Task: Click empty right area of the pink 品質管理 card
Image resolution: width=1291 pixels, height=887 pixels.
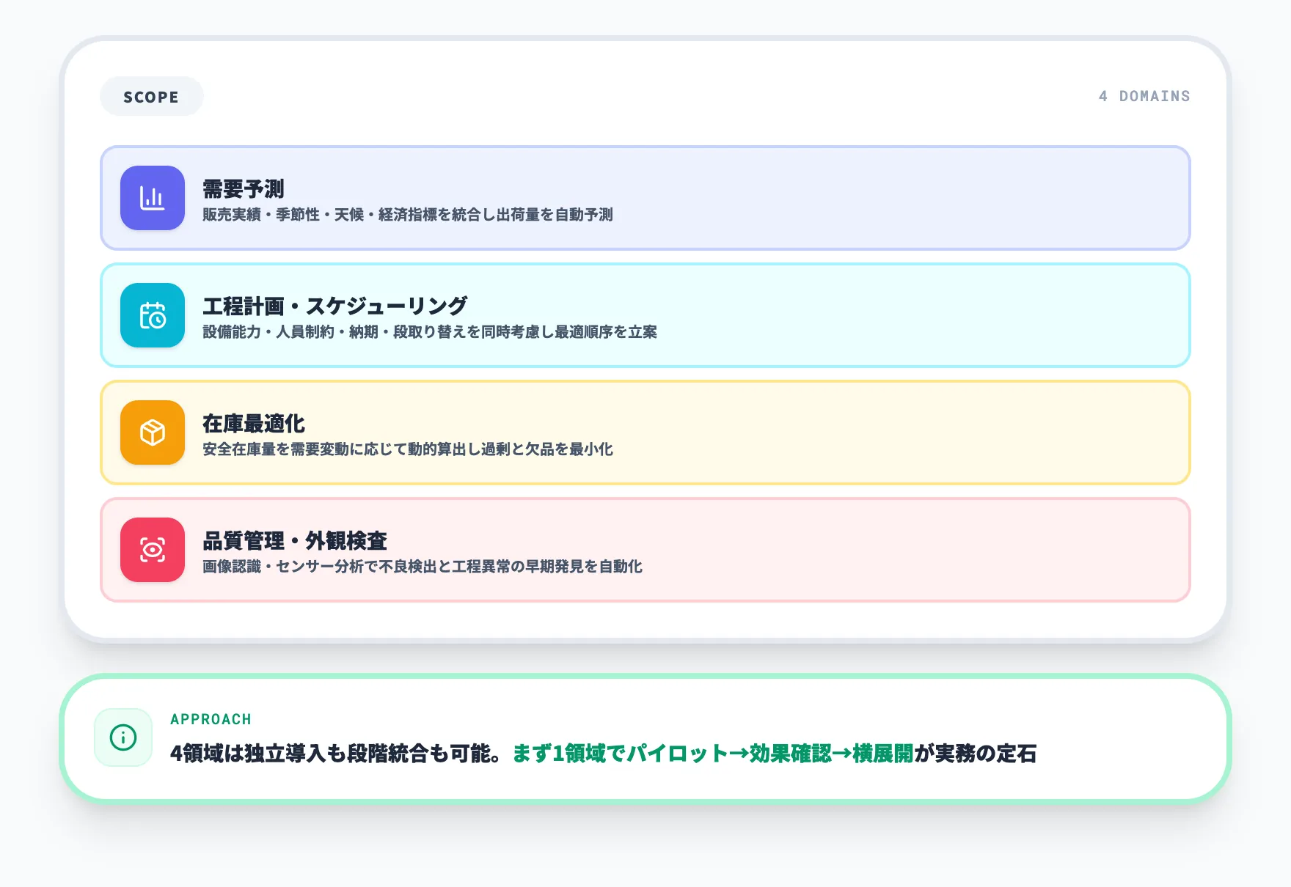Action: (954, 550)
